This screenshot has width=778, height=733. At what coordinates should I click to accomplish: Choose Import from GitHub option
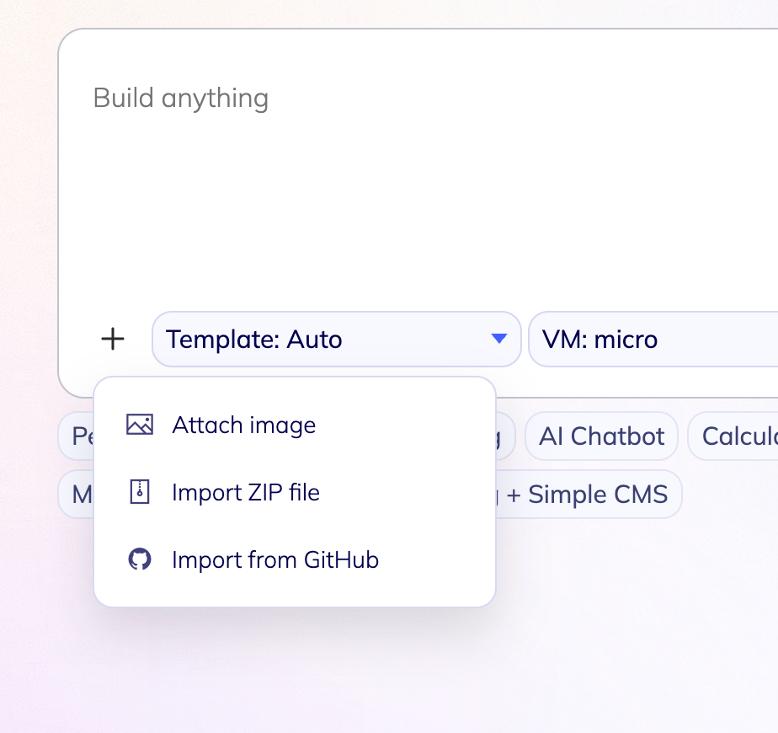[274, 559]
